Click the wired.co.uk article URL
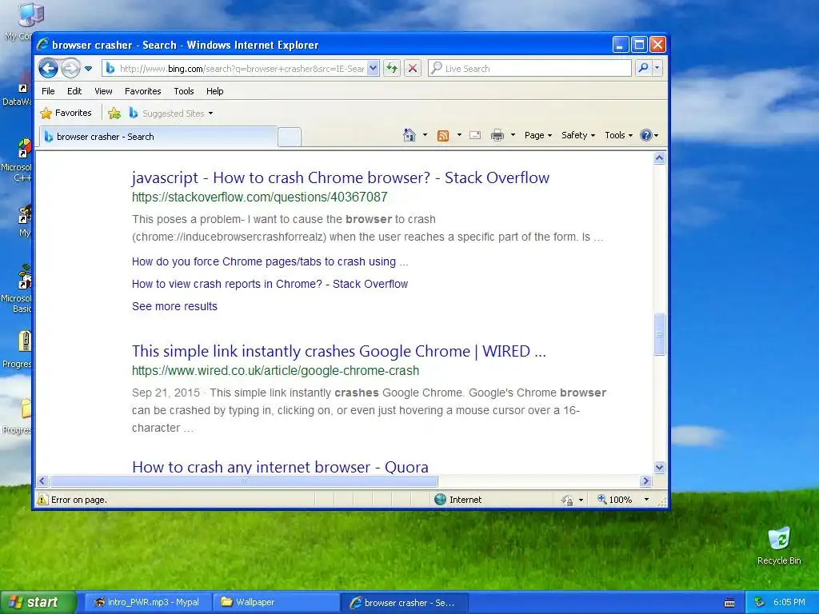The width and height of the screenshot is (819, 614). pos(275,371)
